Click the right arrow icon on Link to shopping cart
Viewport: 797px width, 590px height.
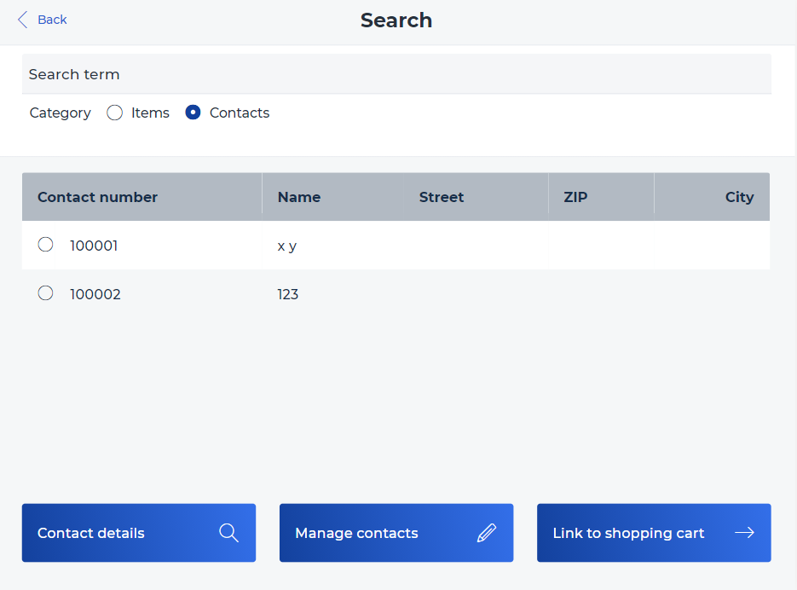744,533
